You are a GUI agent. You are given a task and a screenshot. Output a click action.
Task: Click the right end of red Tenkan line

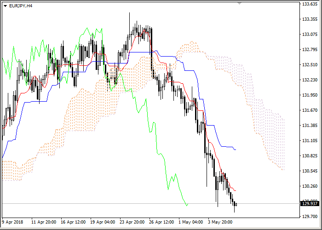236,190
